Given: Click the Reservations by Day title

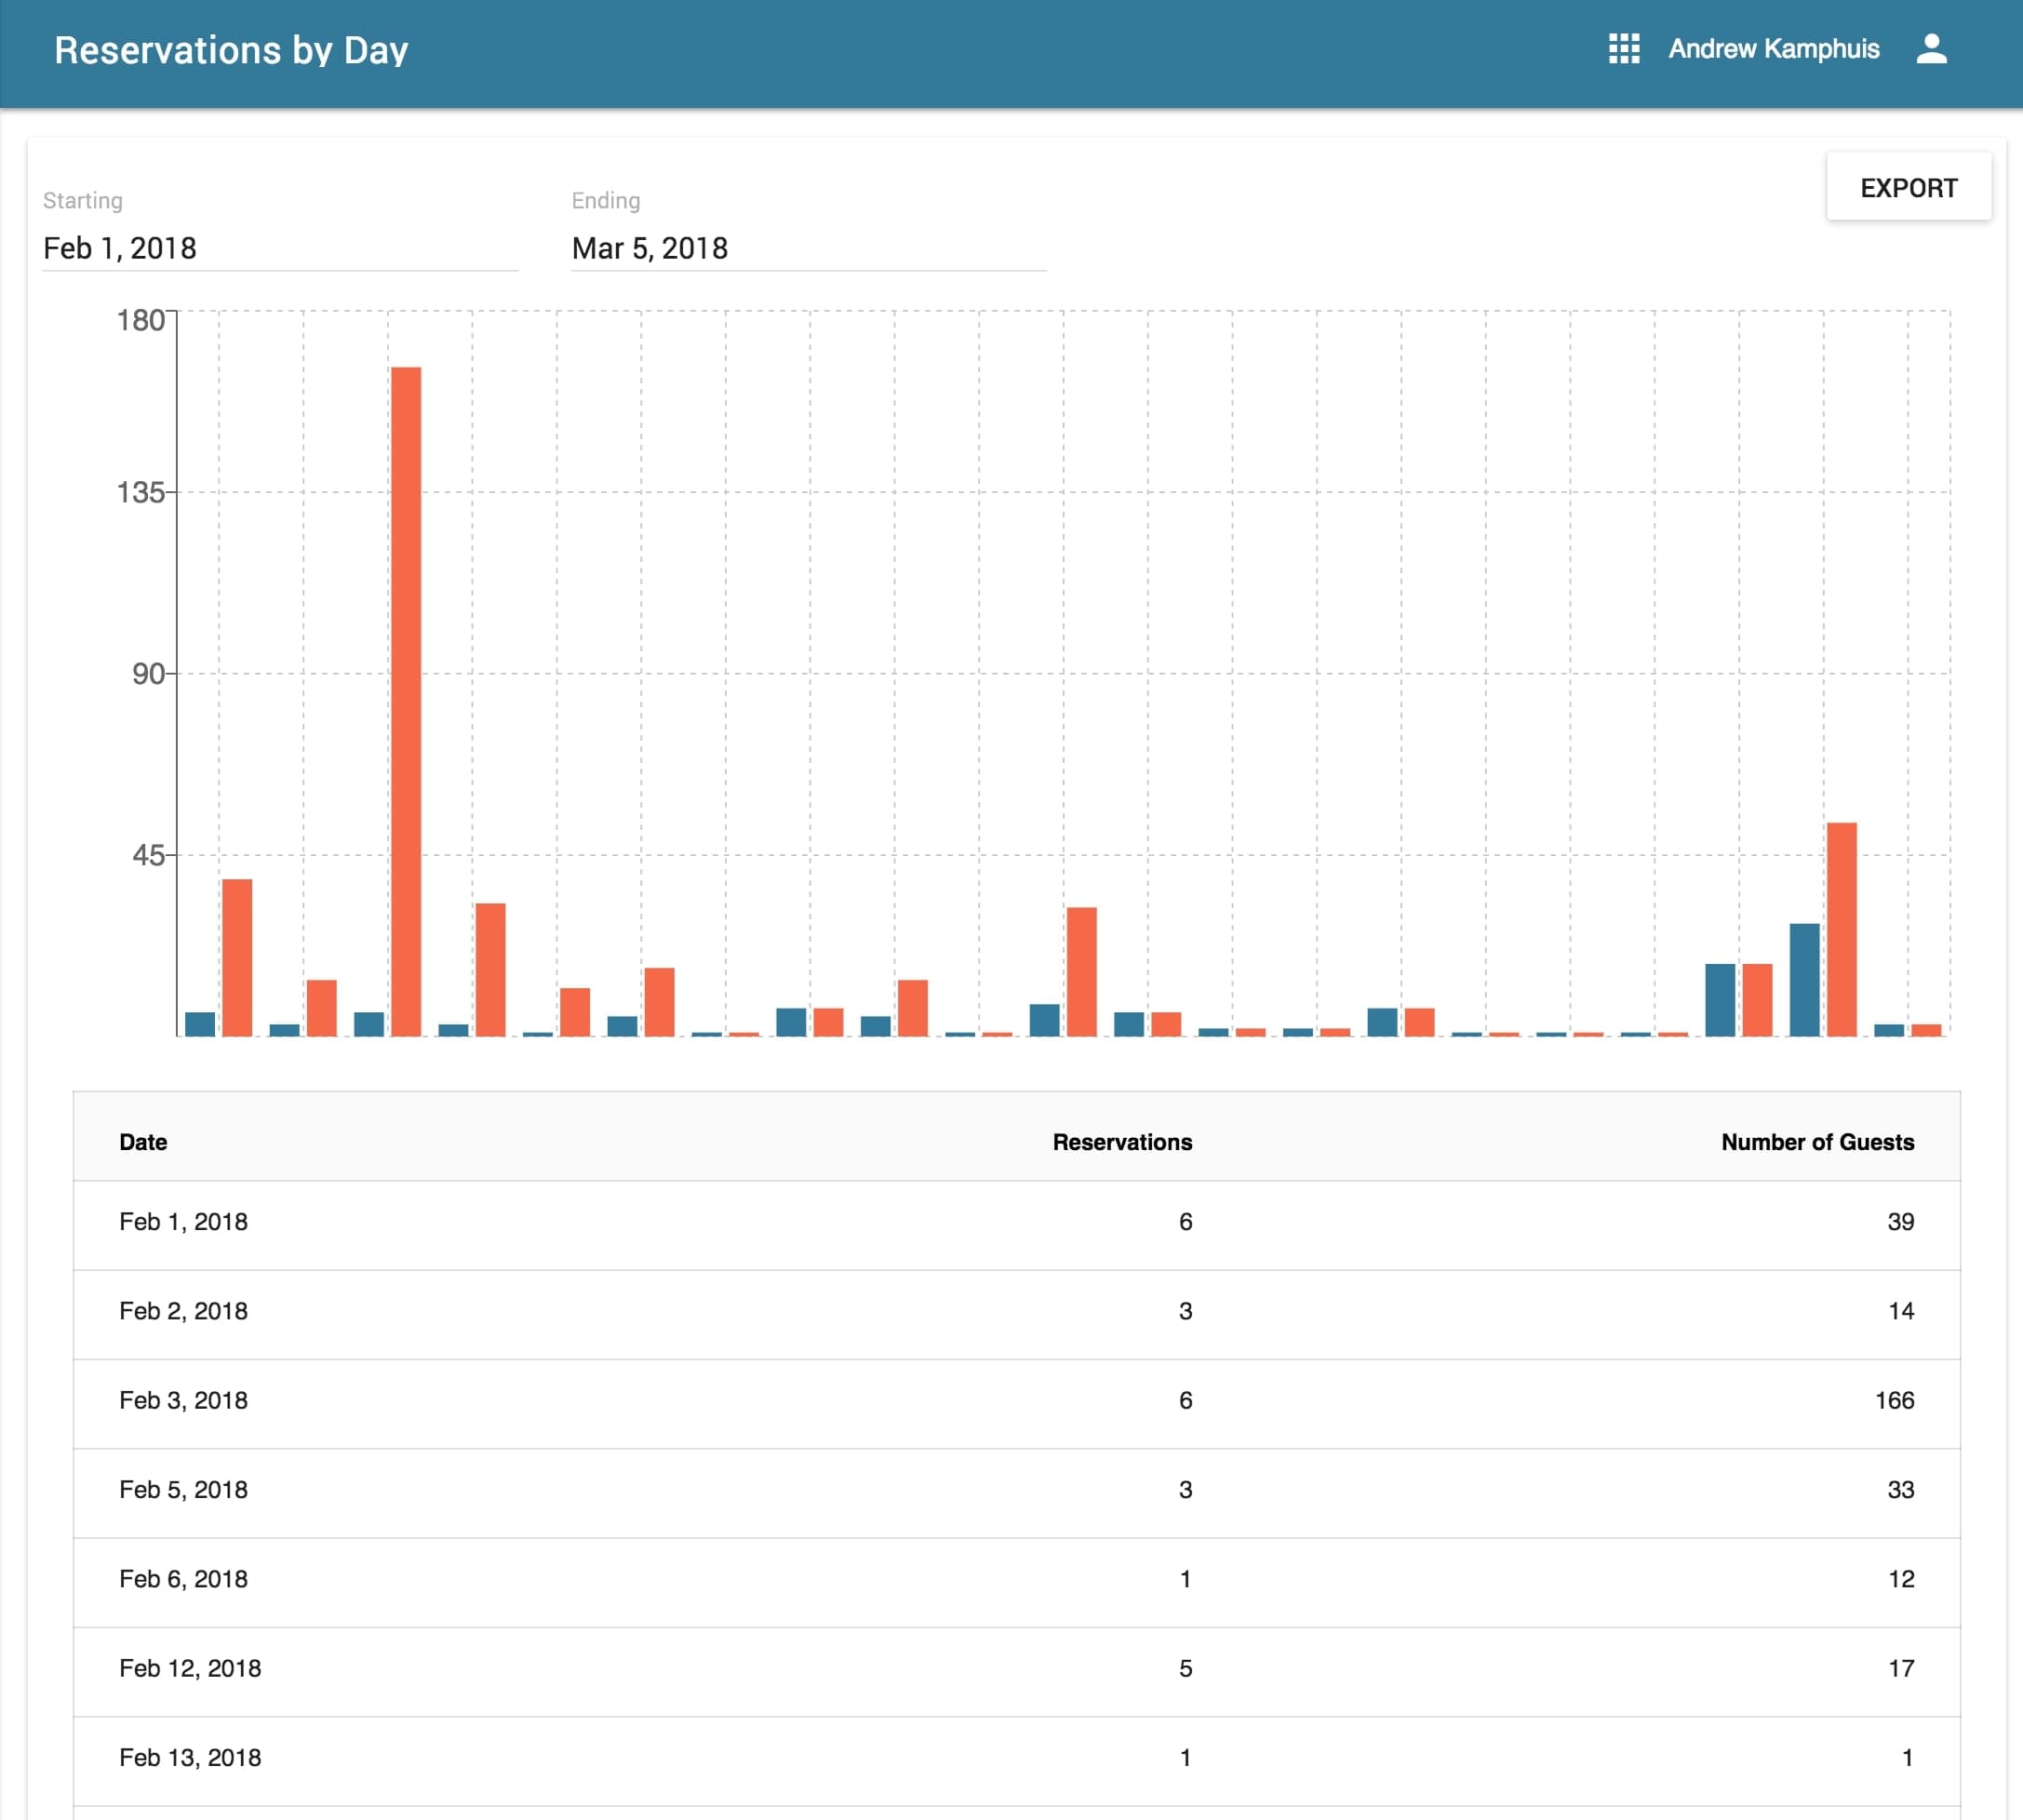Looking at the screenshot, I should (x=231, y=50).
